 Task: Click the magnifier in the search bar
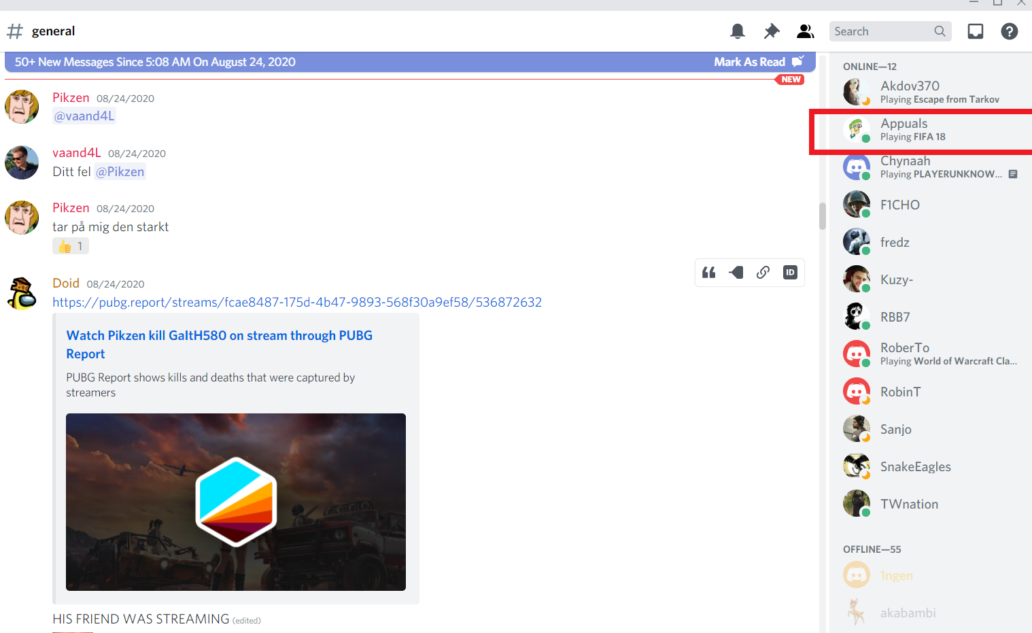940,31
